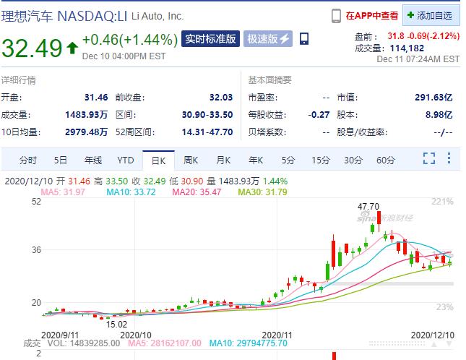Image resolution: width=466 pixels, height=360 pixels.
Task: Select the 15分 interval tab
Action: tap(321, 160)
